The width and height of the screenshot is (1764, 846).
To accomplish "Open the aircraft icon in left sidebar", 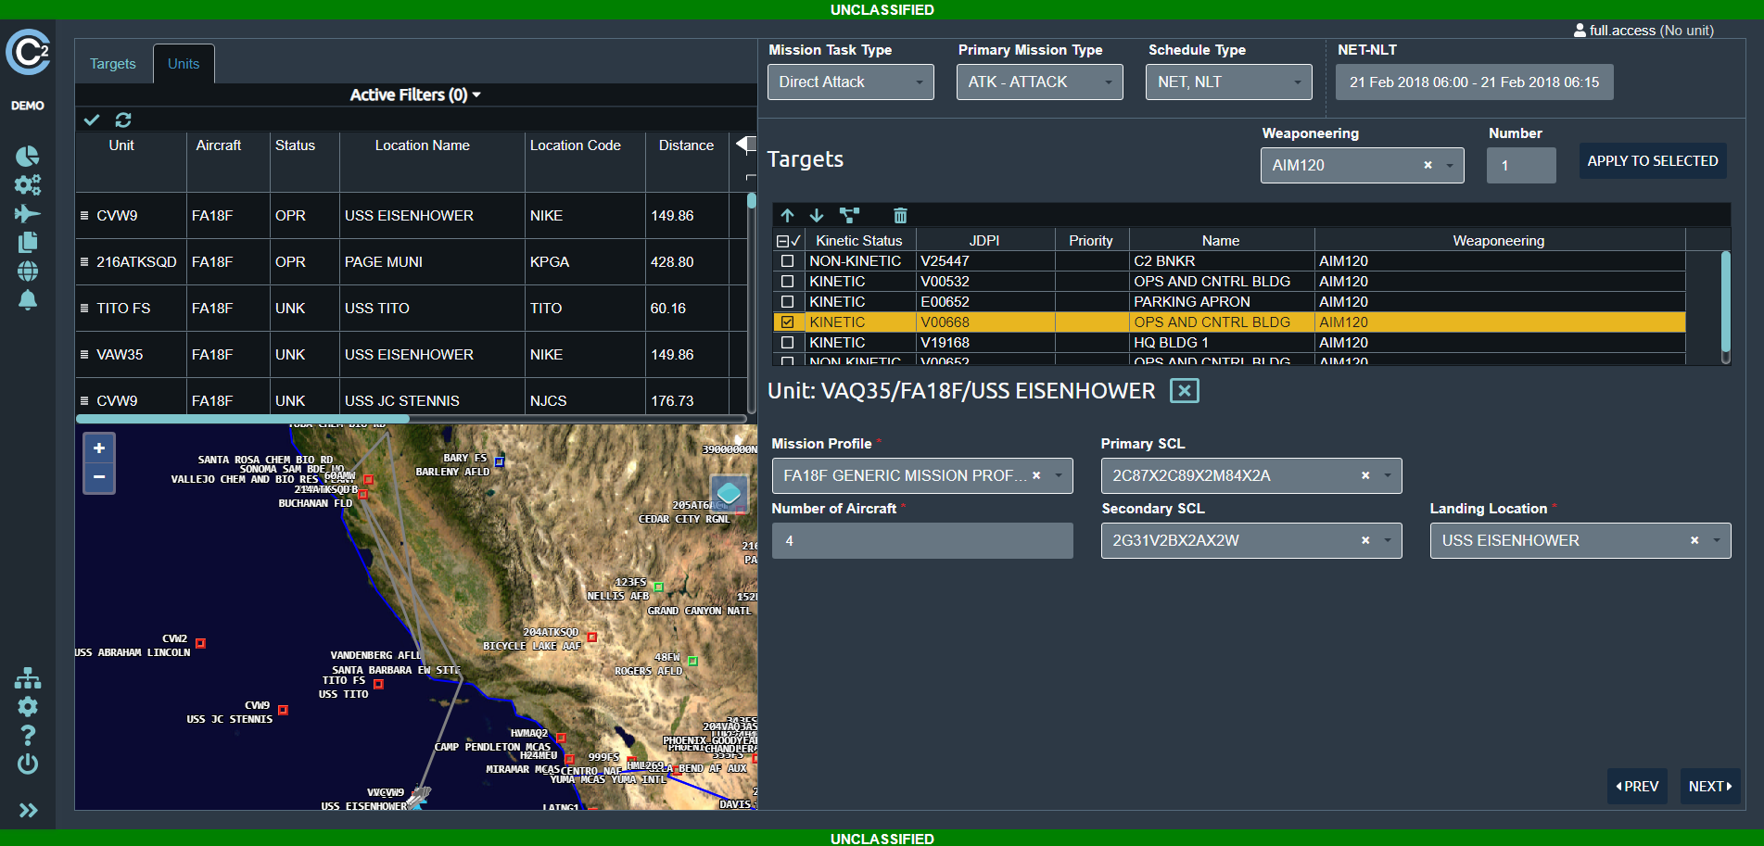I will [x=28, y=214].
